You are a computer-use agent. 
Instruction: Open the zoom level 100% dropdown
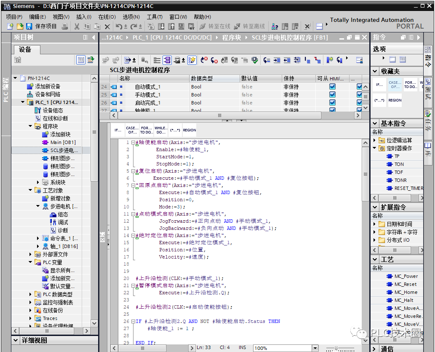[315, 348]
